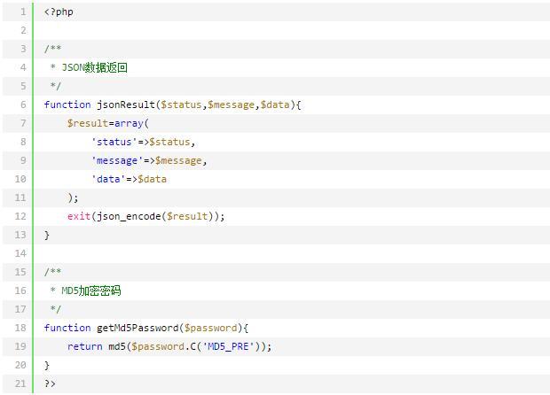
Task: Click the 'message' string key on line 9
Action: coord(117,160)
